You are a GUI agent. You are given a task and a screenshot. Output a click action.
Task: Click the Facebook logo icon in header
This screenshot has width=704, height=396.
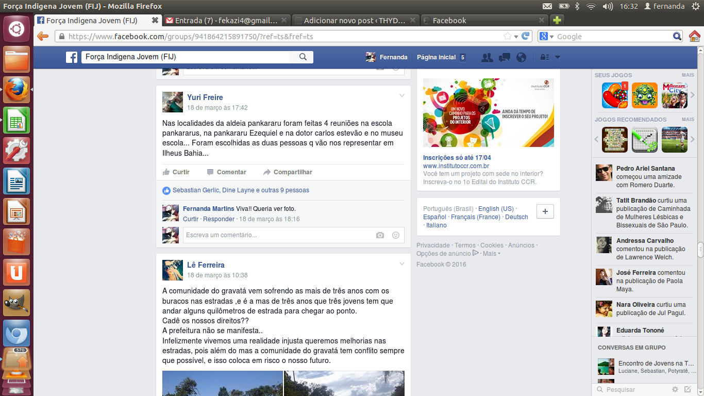(72, 57)
